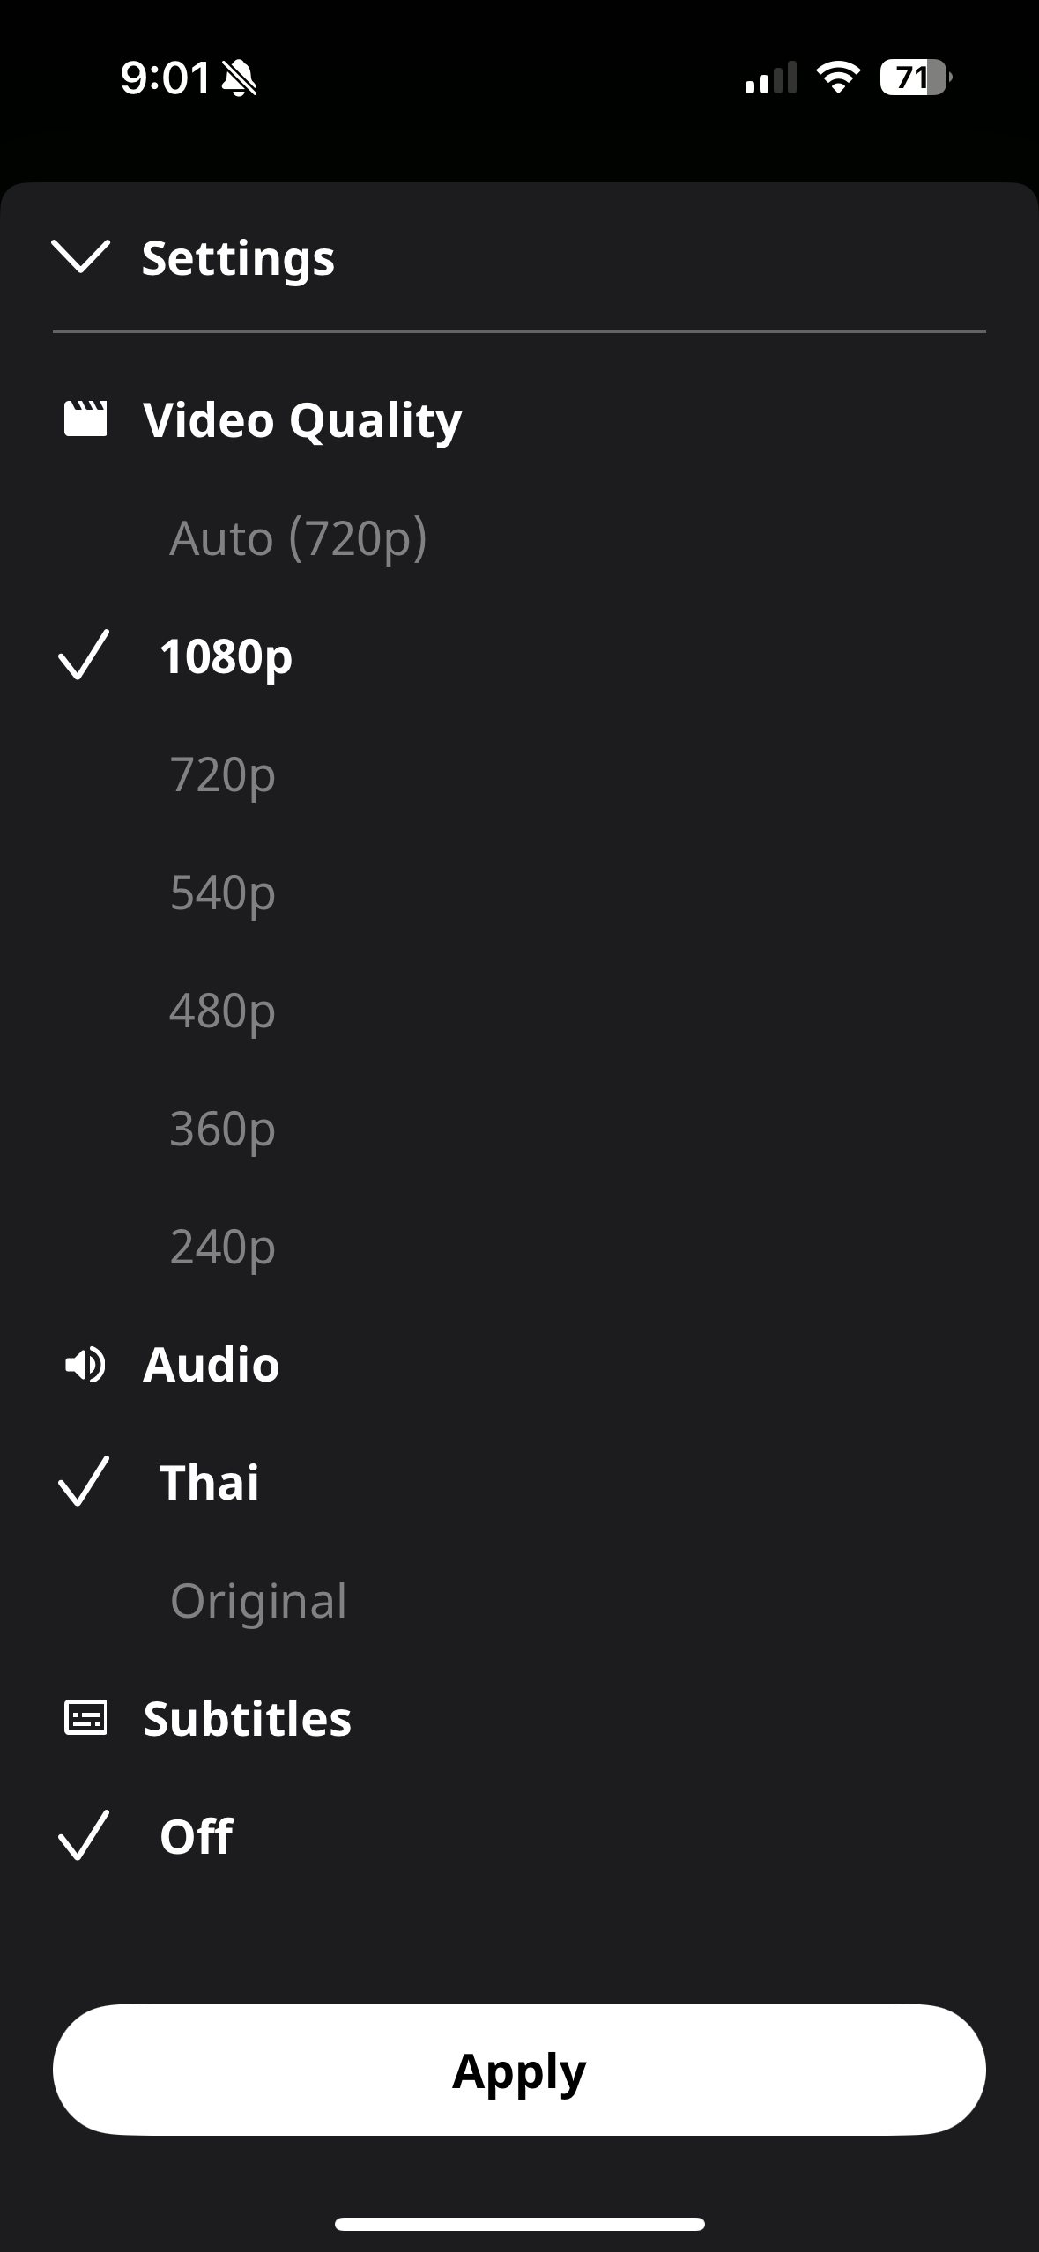The height and width of the screenshot is (2252, 1039).
Task: Tap the checkmark next to subtitles Off
Action: pos(84,1835)
